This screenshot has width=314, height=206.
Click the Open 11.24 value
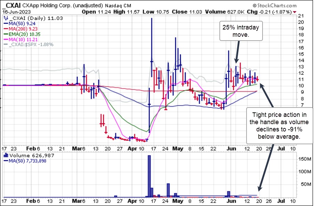96,12
